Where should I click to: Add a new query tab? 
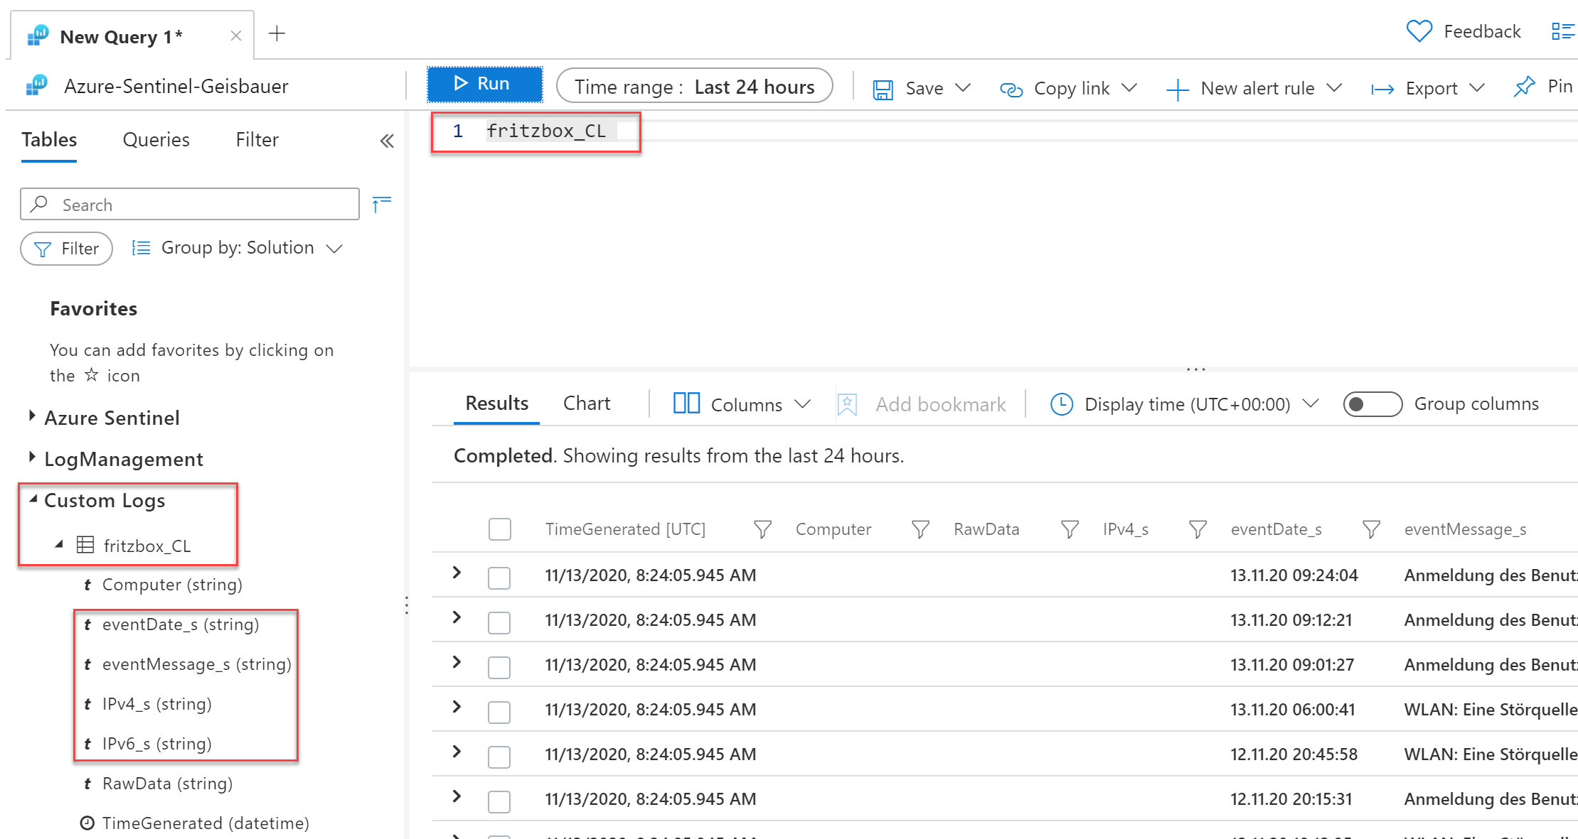(277, 33)
